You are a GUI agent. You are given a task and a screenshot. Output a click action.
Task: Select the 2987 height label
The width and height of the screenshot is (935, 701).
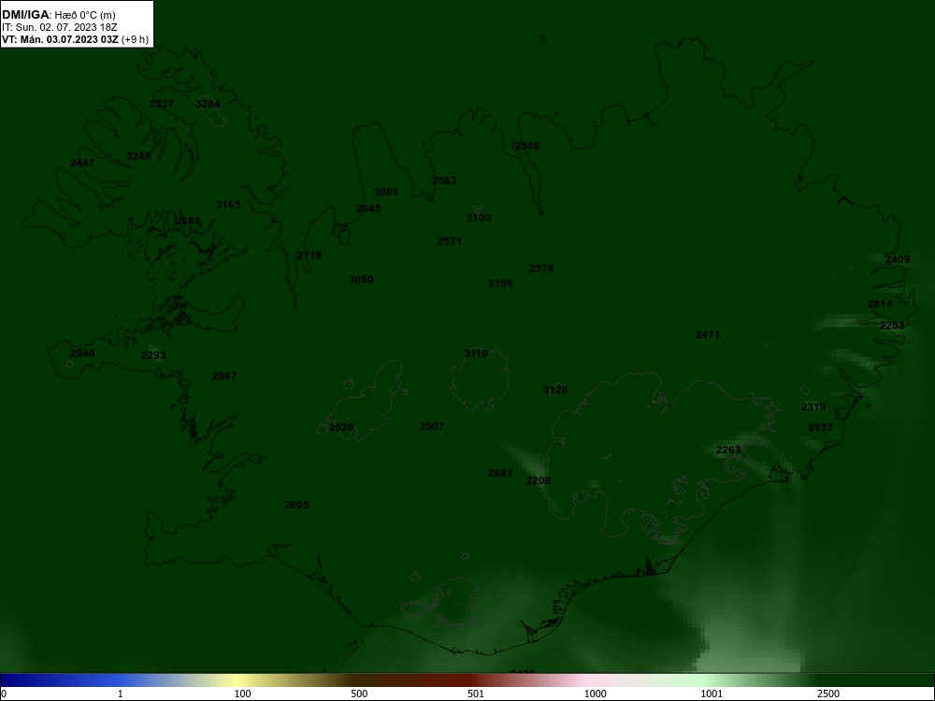click(224, 376)
